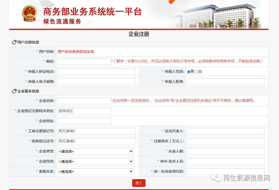Screen dimensions: 279x190
Task: Click the 选择地区 region selector
Action: (84, 111)
